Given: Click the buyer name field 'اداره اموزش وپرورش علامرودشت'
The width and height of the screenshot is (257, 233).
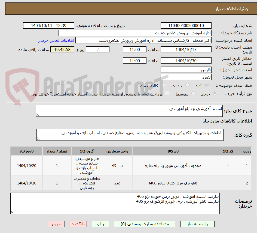Looking at the screenshot, I should click(x=135, y=33).
